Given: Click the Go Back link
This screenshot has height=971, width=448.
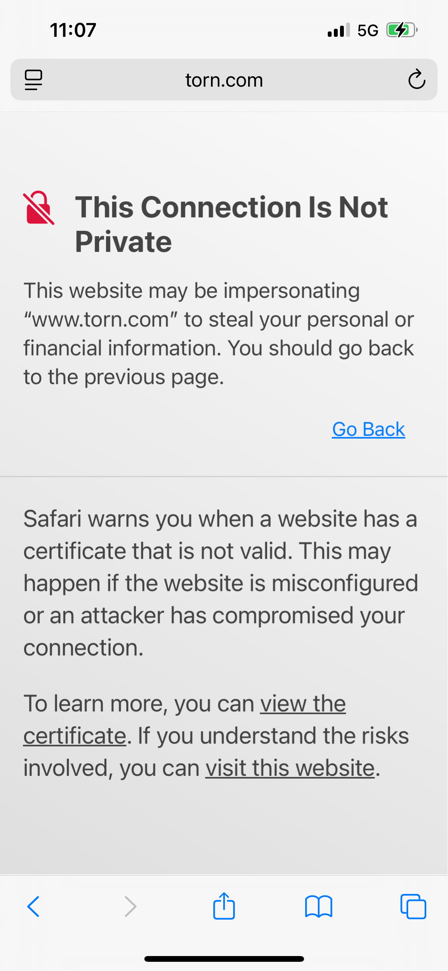Looking at the screenshot, I should pyautogui.click(x=368, y=429).
